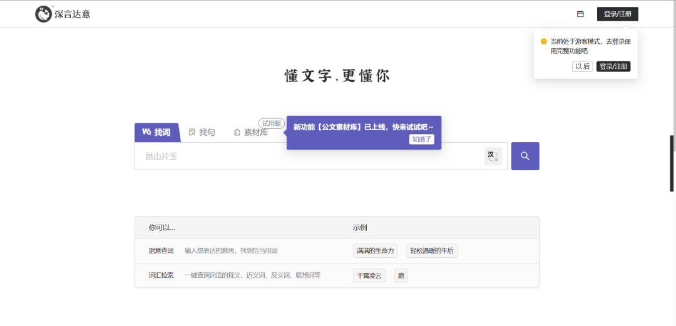This screenshot has height=326, width=676.
Task: Click 知道了 in the new feature tooltip
Action: point(422,140)
